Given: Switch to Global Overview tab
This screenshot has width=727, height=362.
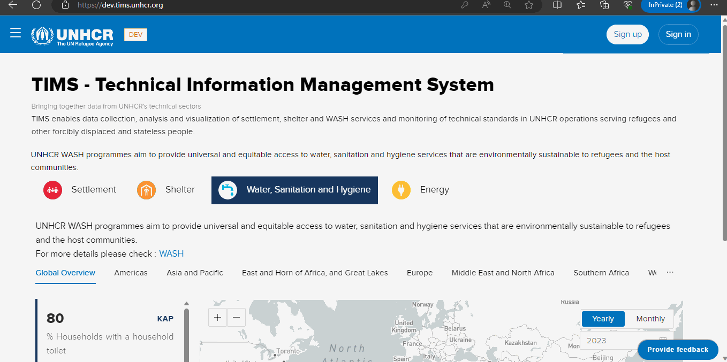Looking at the screenshot, I should [x=65, y=273].
